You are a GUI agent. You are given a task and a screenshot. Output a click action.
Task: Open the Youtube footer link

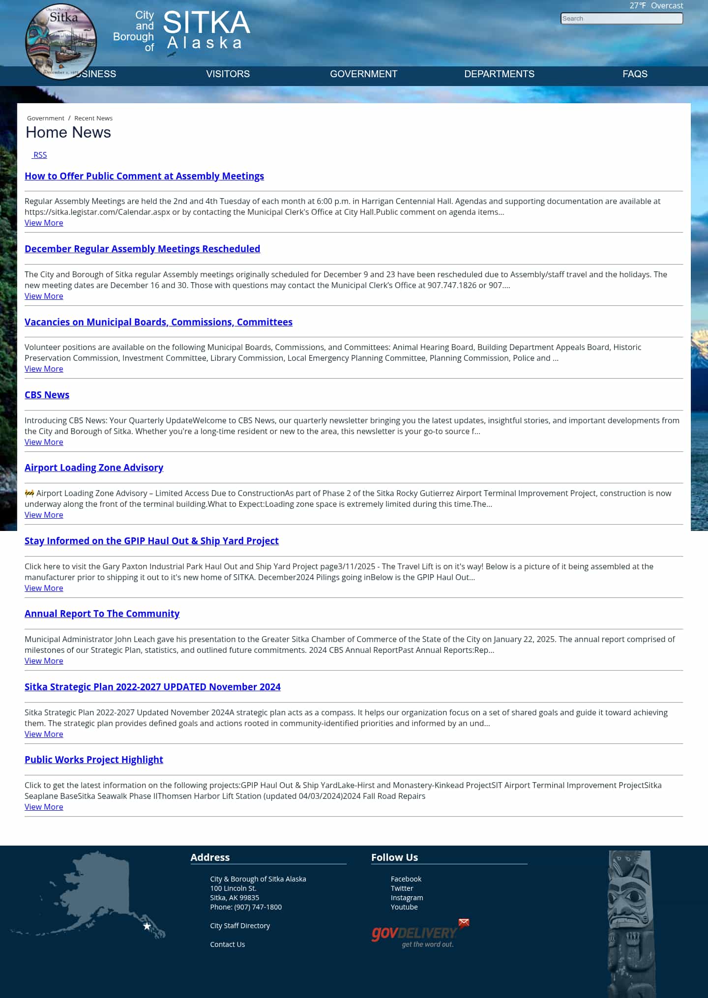click(404, 907)
